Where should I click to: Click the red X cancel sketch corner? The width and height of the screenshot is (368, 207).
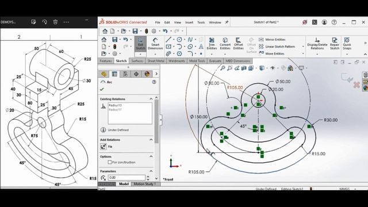point(356,85)
